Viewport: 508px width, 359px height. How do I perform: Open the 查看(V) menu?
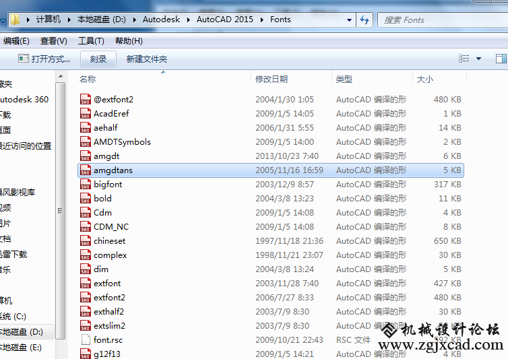point(53,41)
